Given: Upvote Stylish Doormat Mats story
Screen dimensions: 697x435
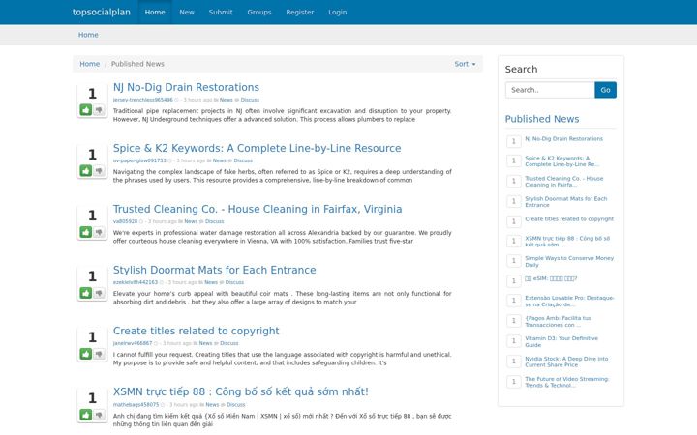Looking at the screenshot, I should pos(86,293).
